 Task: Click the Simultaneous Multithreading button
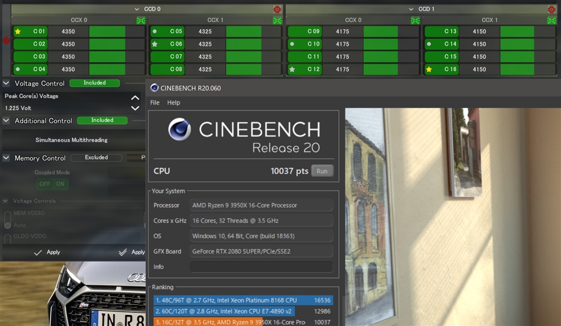coord(72,140)
